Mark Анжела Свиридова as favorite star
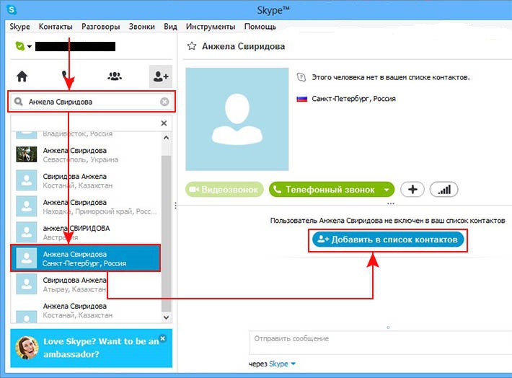 coord(192,46)
